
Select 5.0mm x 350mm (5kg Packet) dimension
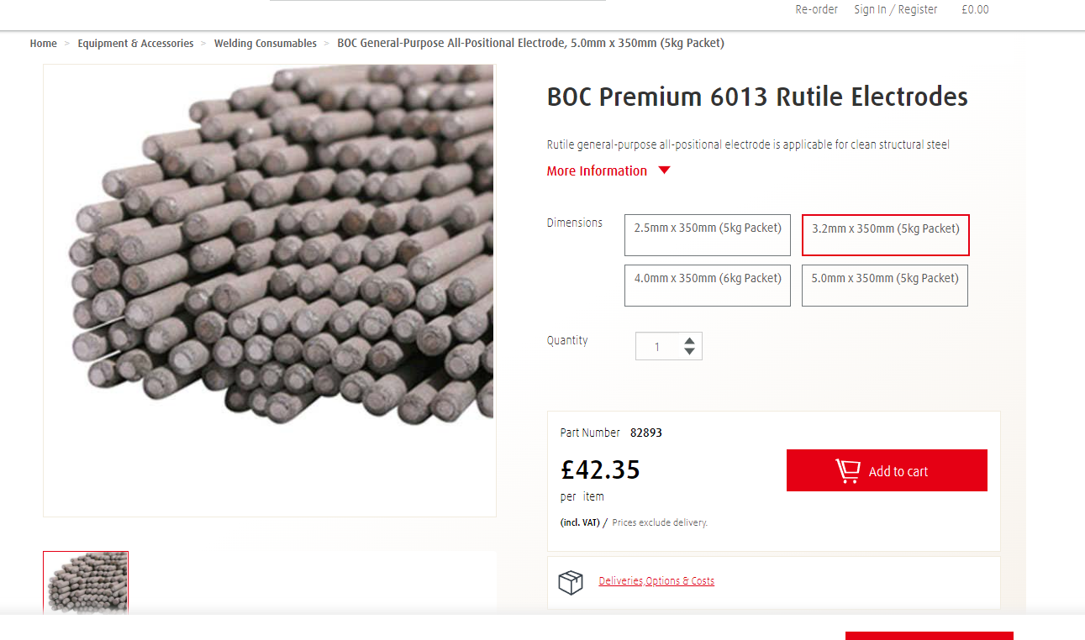[x=884, y=286]
